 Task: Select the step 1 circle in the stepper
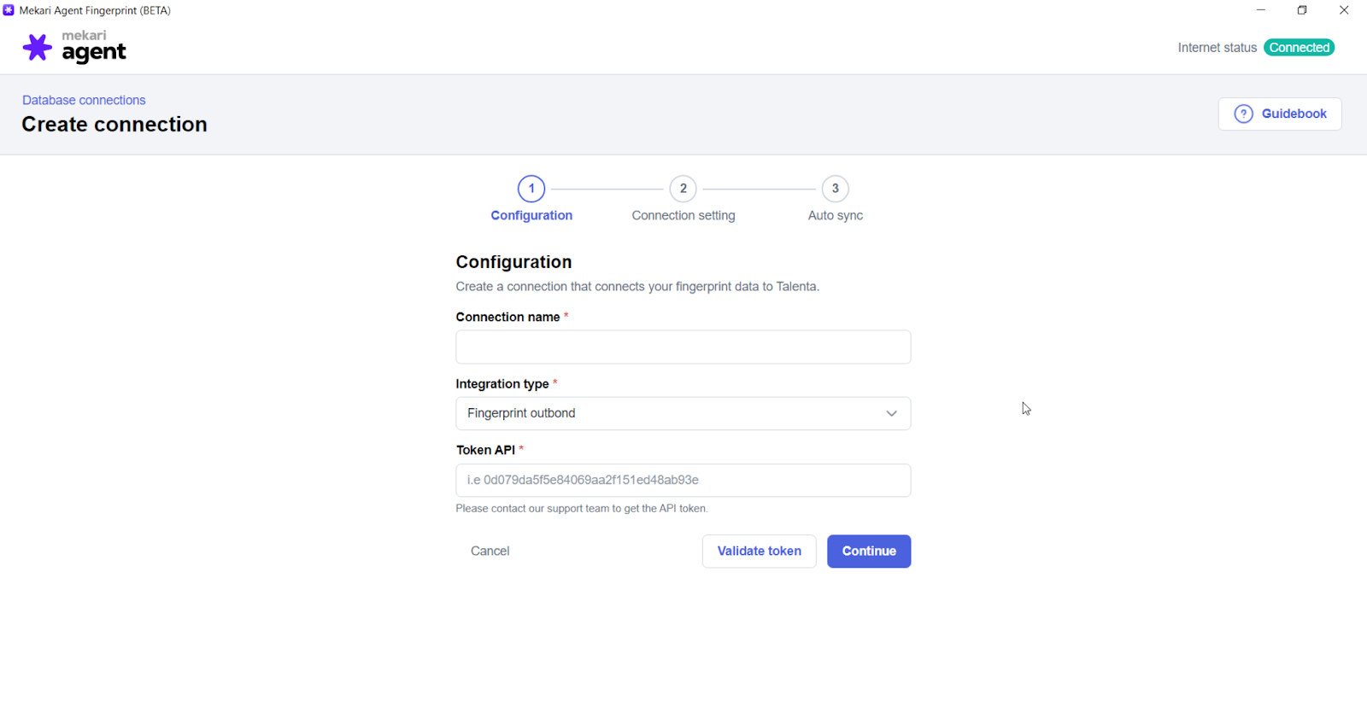[x=531, y=189]
